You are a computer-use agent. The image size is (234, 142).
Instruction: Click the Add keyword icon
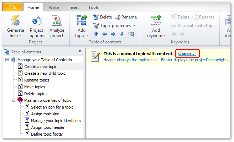pyautogui.click(x=156, y=20)
